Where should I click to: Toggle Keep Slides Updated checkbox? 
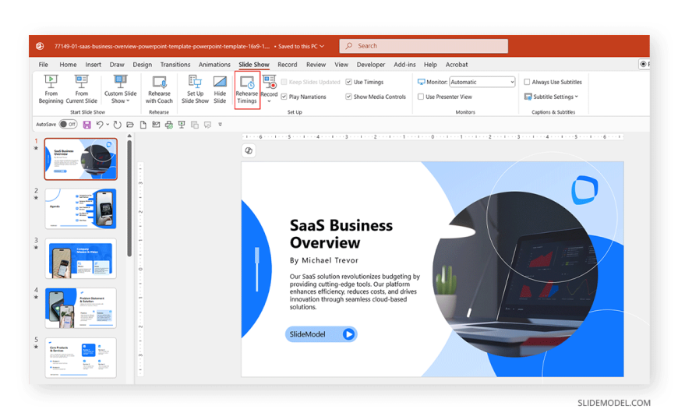pyautogui.click(x=284, y=82)
